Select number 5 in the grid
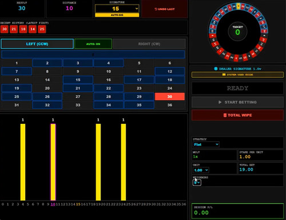 click(x=139, y=63)
